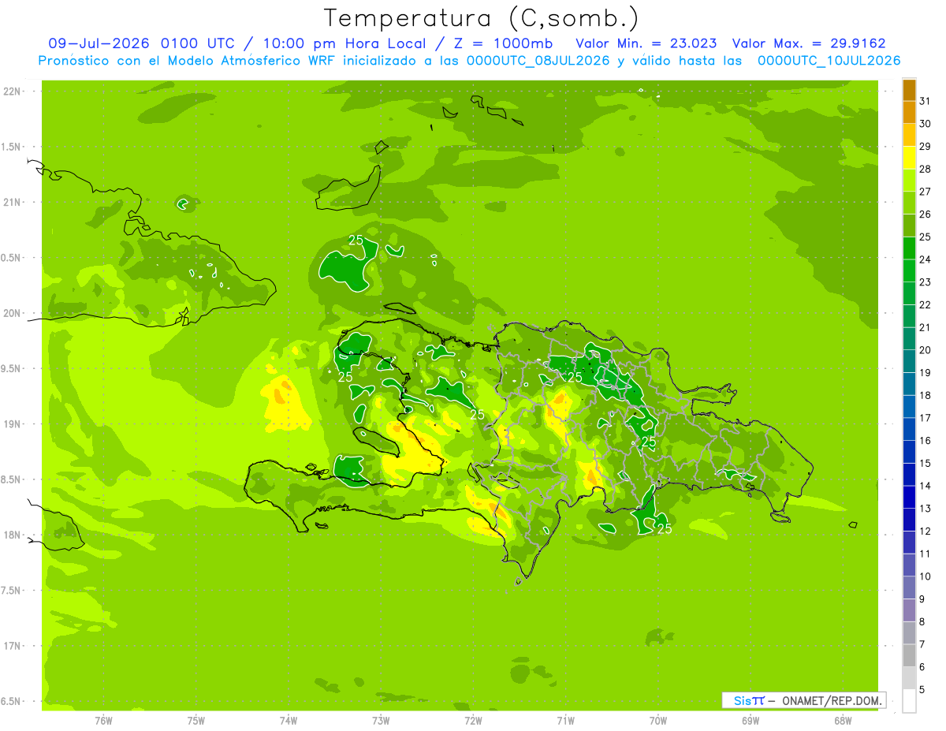Click the '74W' longitude label
The image size is (946, 731).
point(289,721)
